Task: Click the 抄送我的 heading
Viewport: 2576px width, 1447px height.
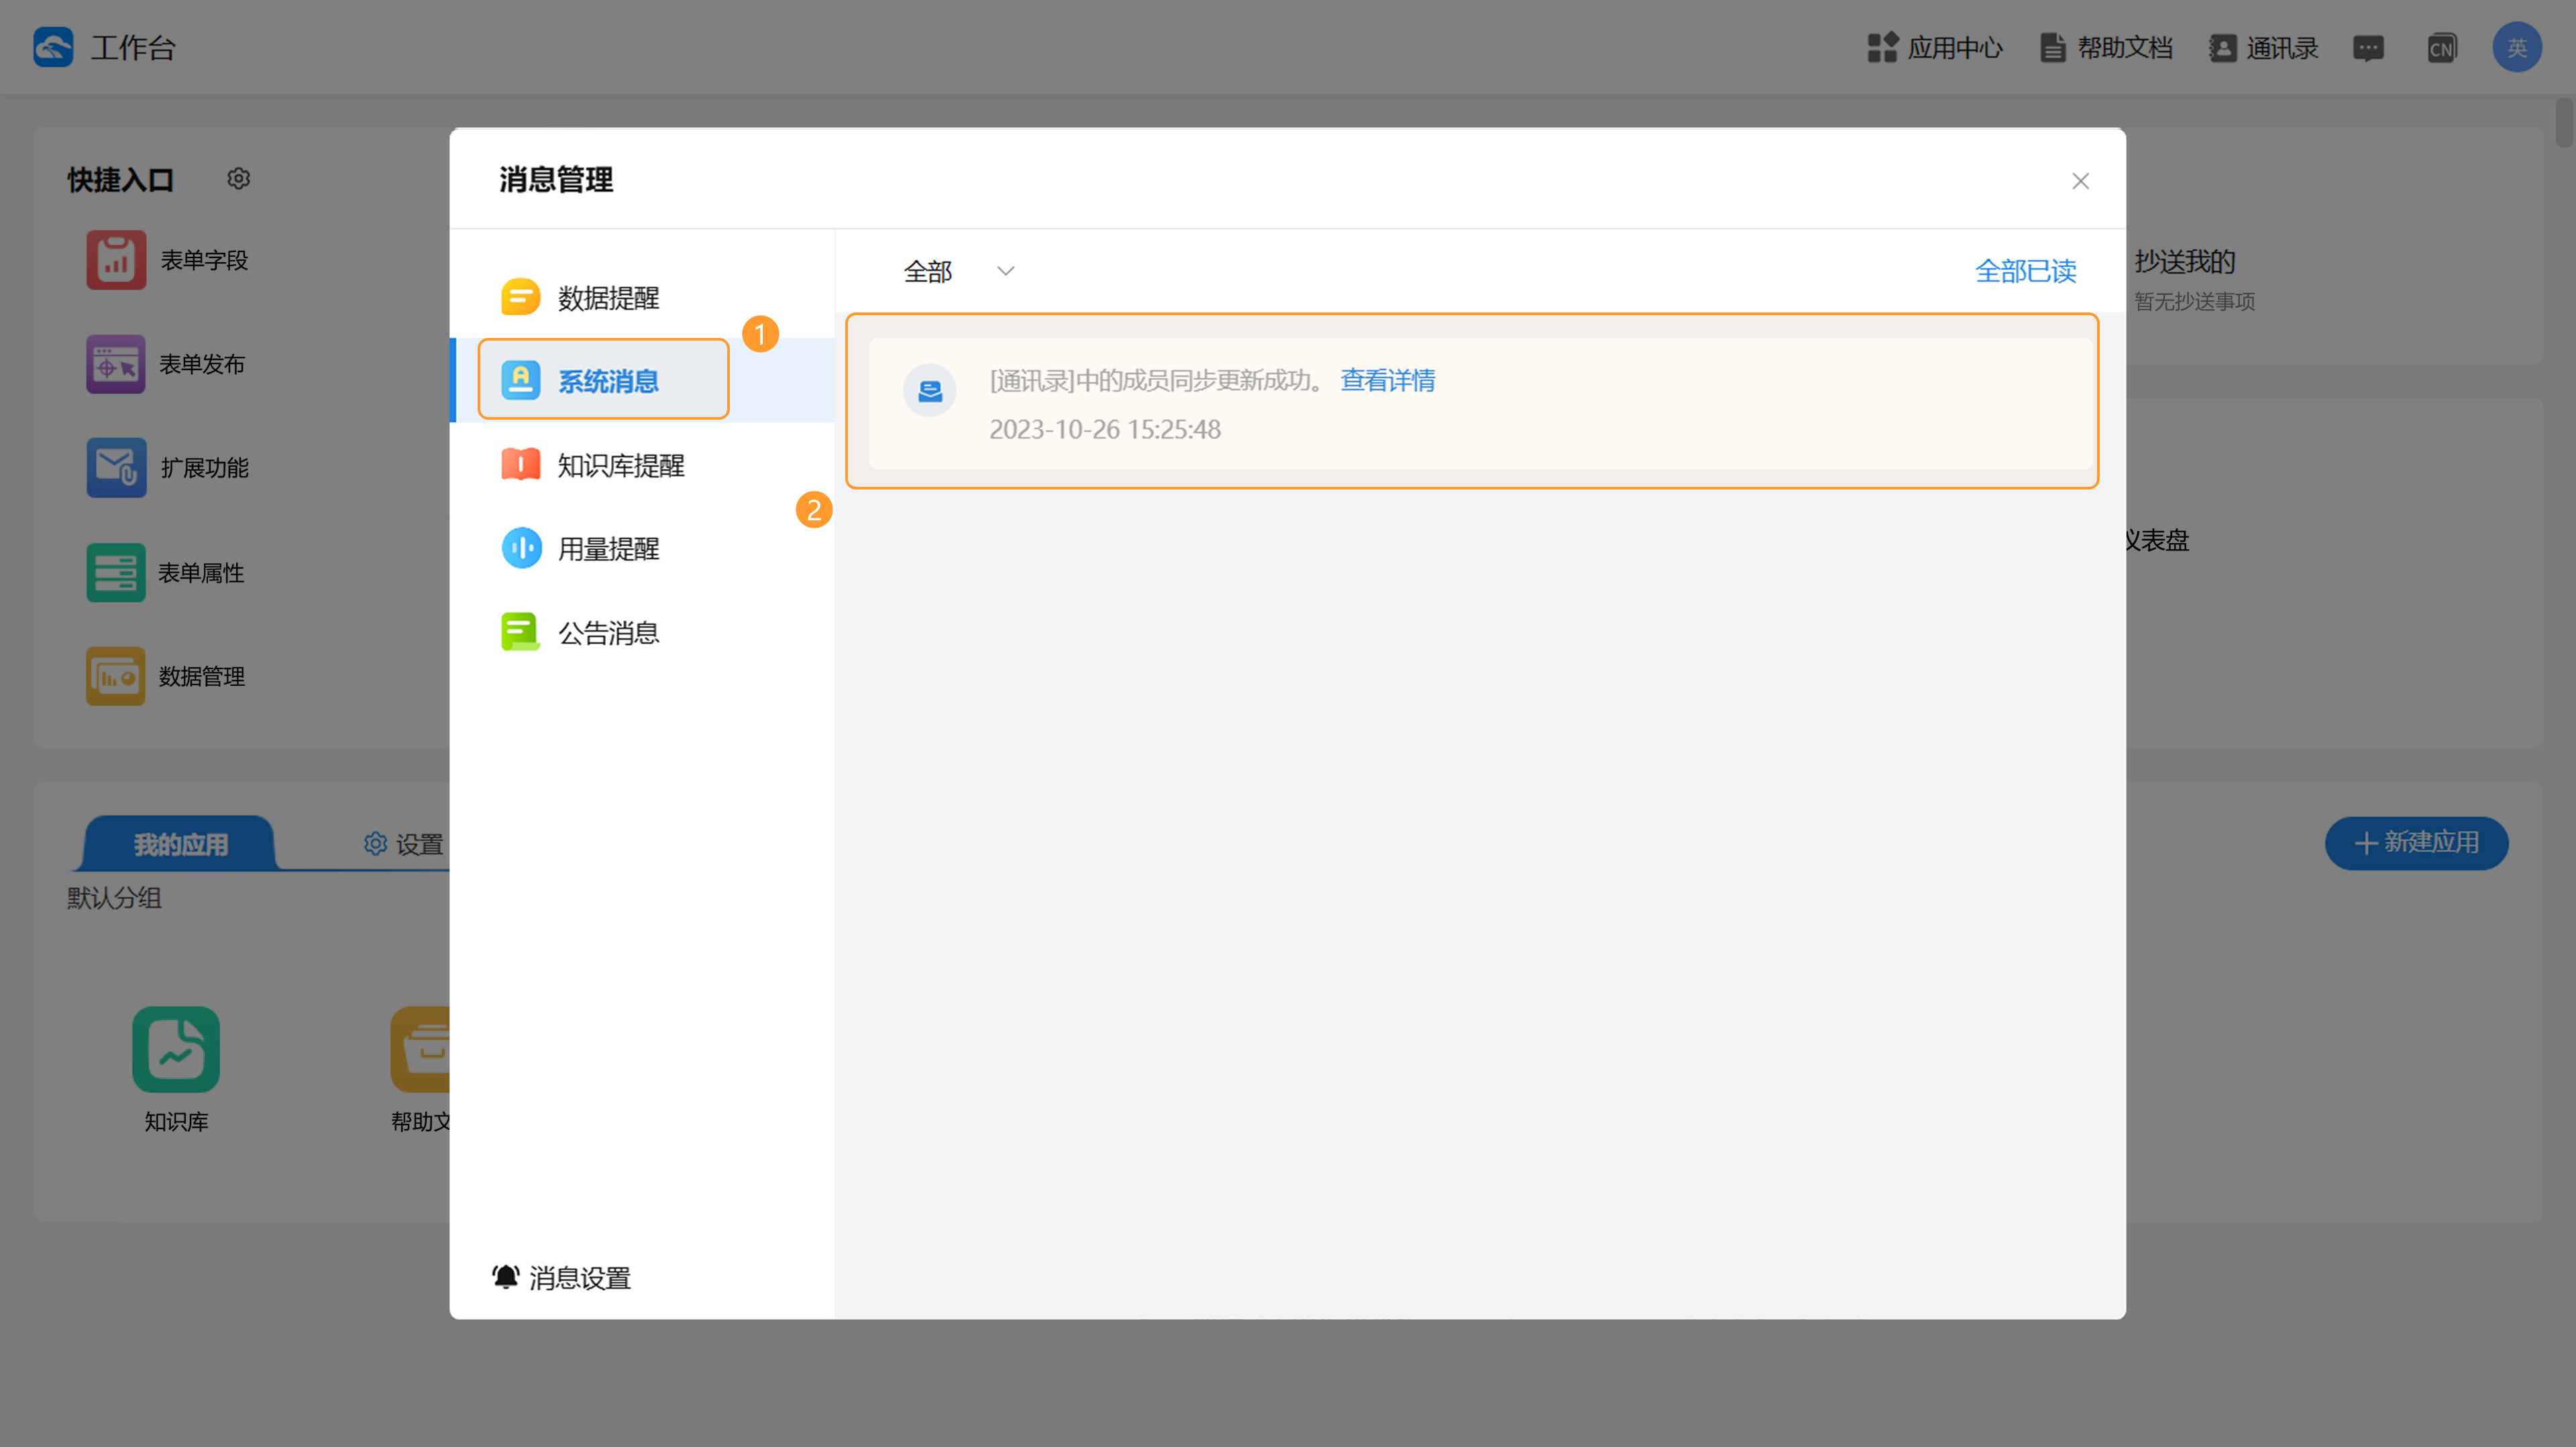Action: tap(2185, 262)
